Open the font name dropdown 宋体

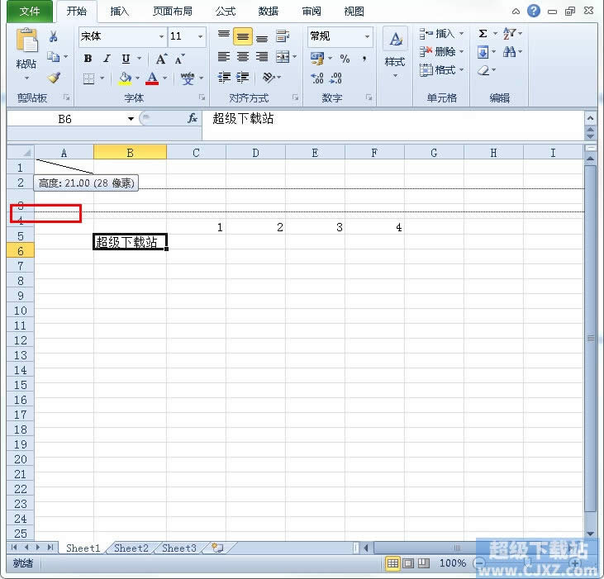pyautogui.click(x=161, y=36)
